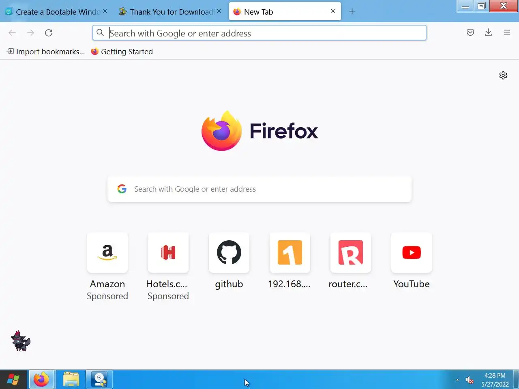Open the router shortcut tile
519x389 pixels.
click(x=351, y=252)
